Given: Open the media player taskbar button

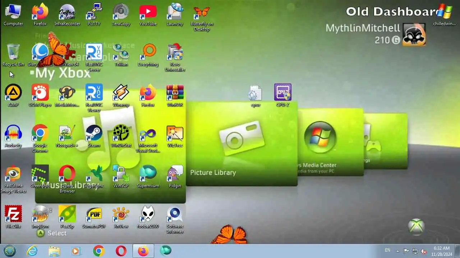Looking at the screenshot, I should click(x=76, y=251).
